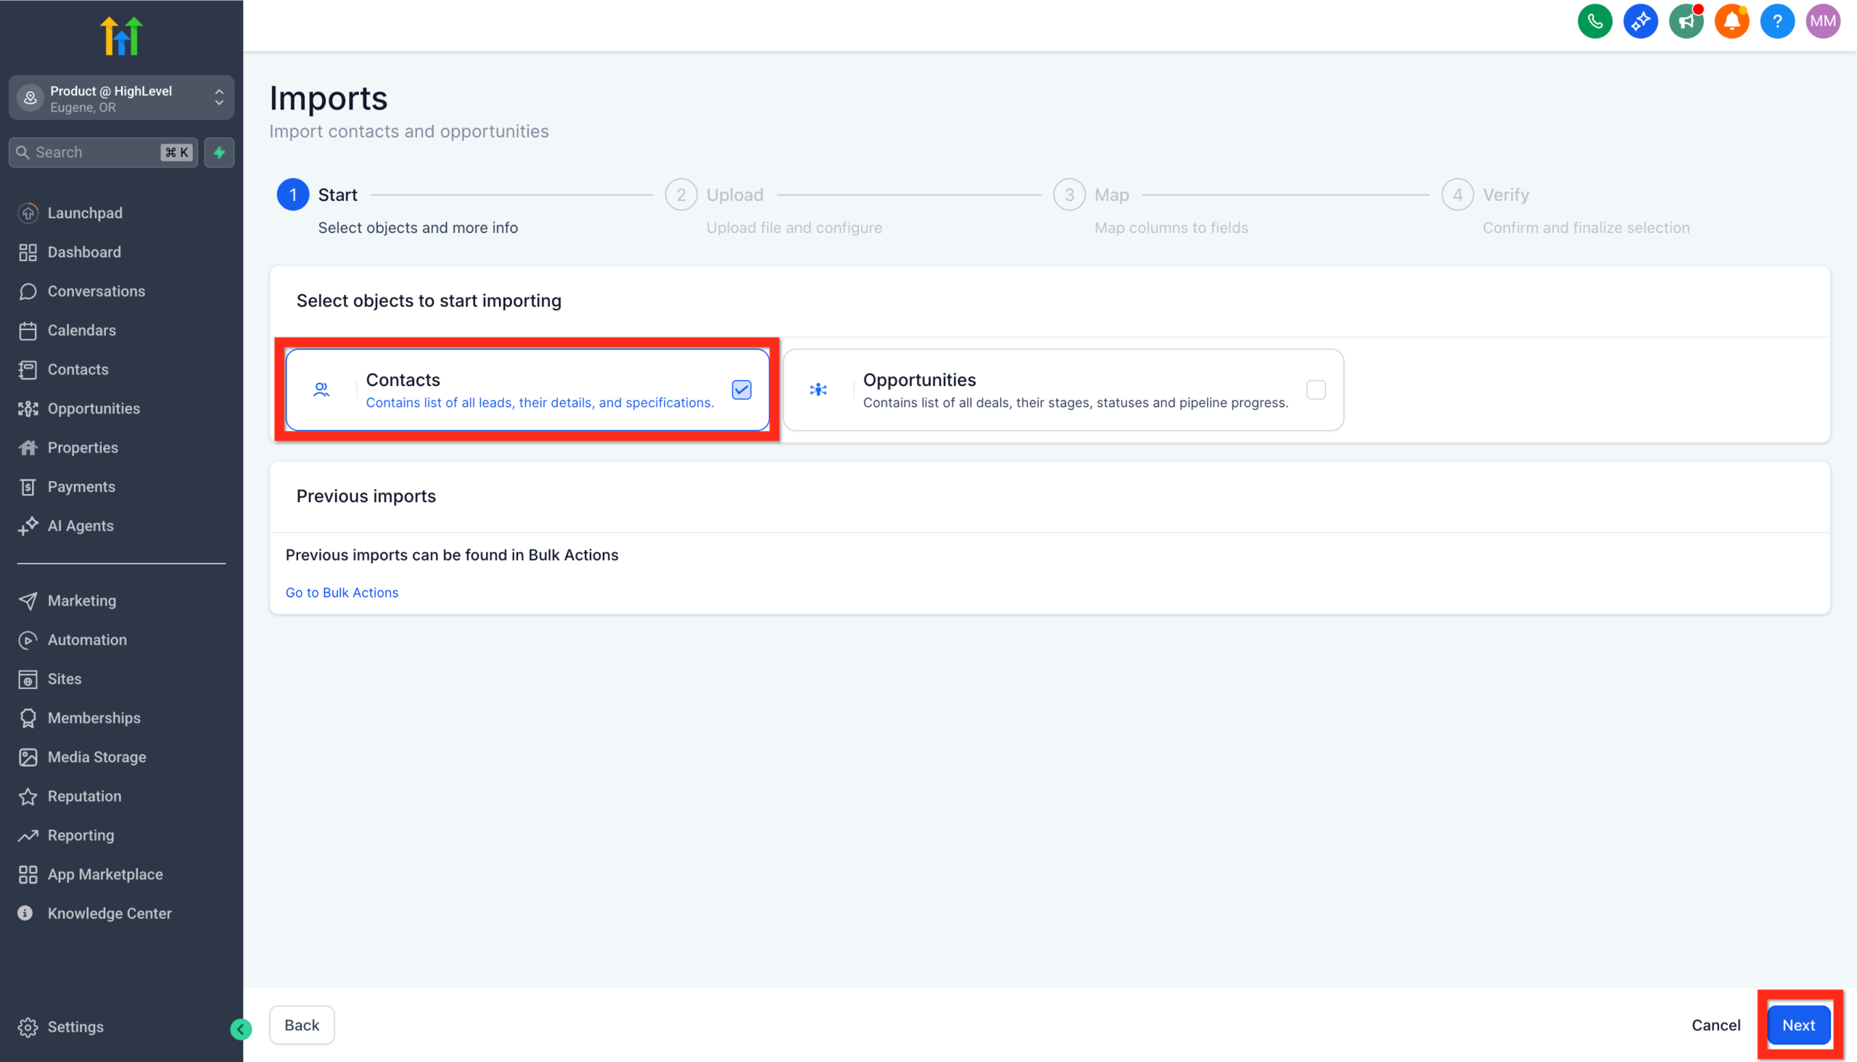Screen dimensions: 1857x1062
Task: Uncheck the Contacts import checkbox
Action: pos(741,390)
